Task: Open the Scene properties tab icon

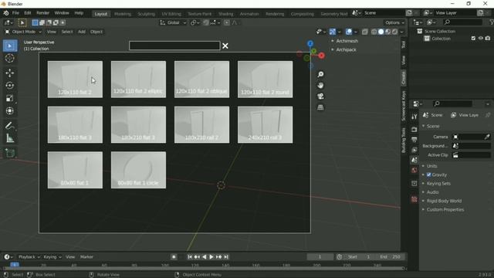Action: click(414, 160)
